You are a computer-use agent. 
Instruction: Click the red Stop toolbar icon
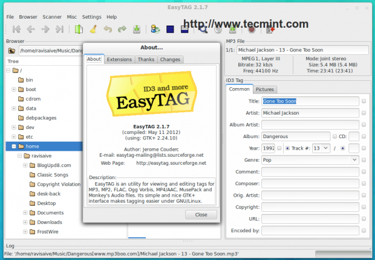(x=252, y=30)
